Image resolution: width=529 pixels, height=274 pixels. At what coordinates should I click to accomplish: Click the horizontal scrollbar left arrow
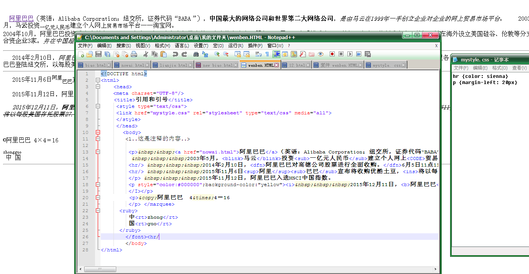pos(80,269)
